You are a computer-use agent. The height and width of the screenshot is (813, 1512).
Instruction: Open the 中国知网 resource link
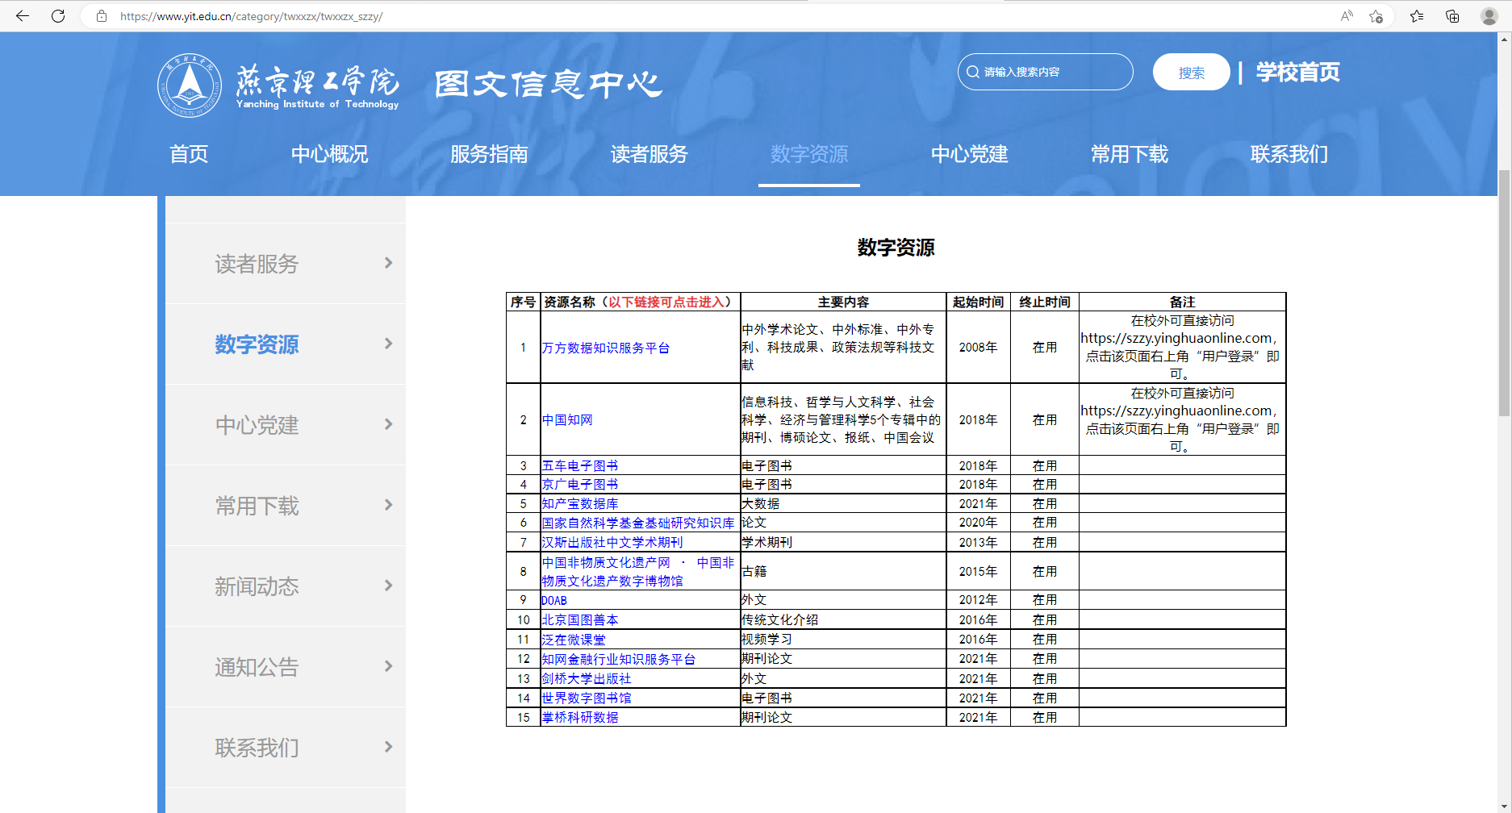pos(567,420)
